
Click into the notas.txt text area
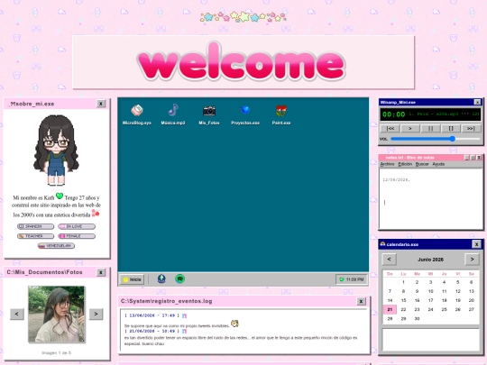tap(431, 198)
